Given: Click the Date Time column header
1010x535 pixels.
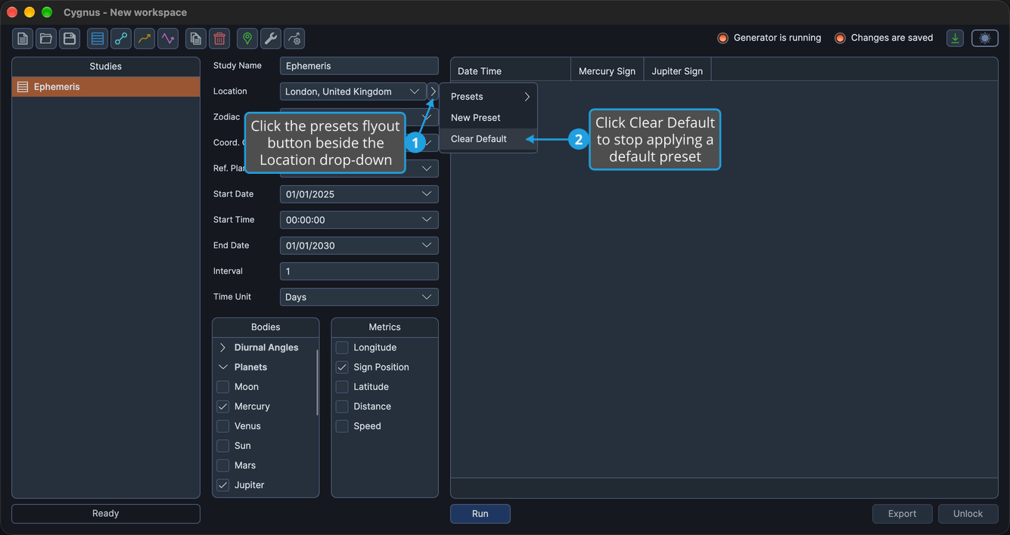Looking at the screenshot, I should [x=511, y=71].
